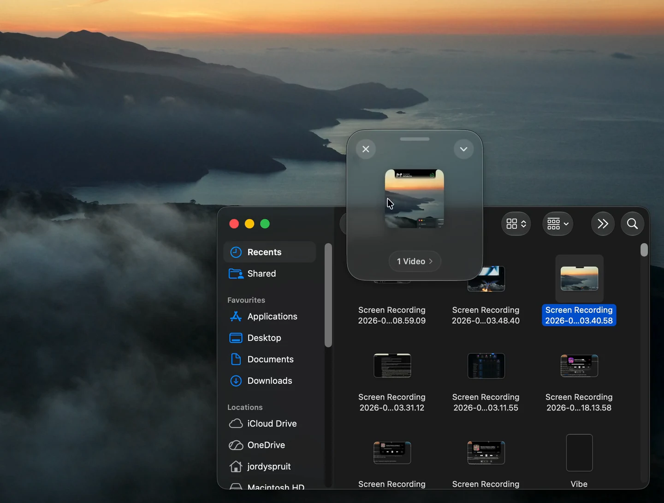Click the Locations section heading
The image size is (664, 503).
[245, 407]
